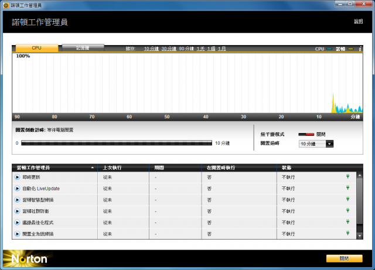Screen dimensions: 375x270
Task: Toggle the 無干擾模式 silent mode switch
Action: 306,134
